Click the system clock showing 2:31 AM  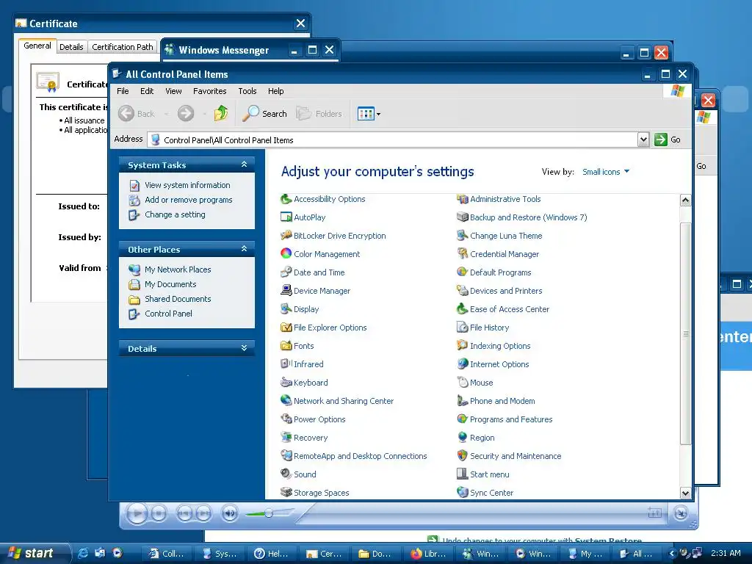(726, 553)
